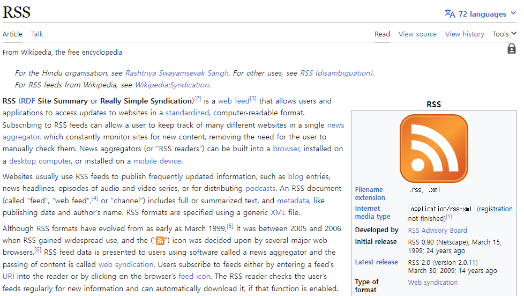Open the Internet media type infobox link

[372, 212]
